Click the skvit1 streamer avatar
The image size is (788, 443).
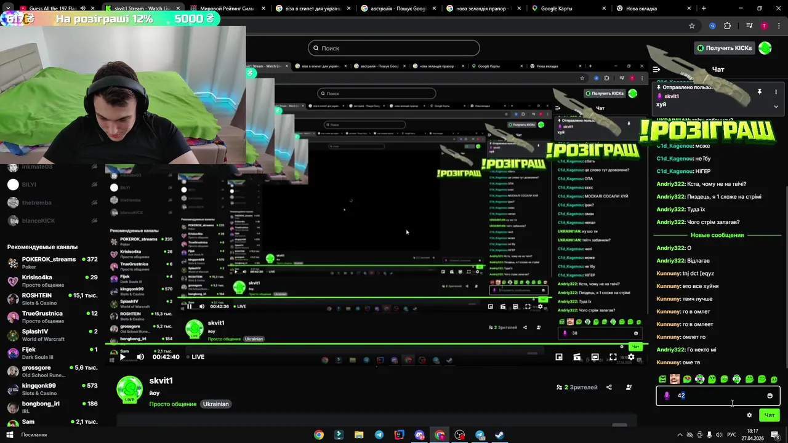130,389
